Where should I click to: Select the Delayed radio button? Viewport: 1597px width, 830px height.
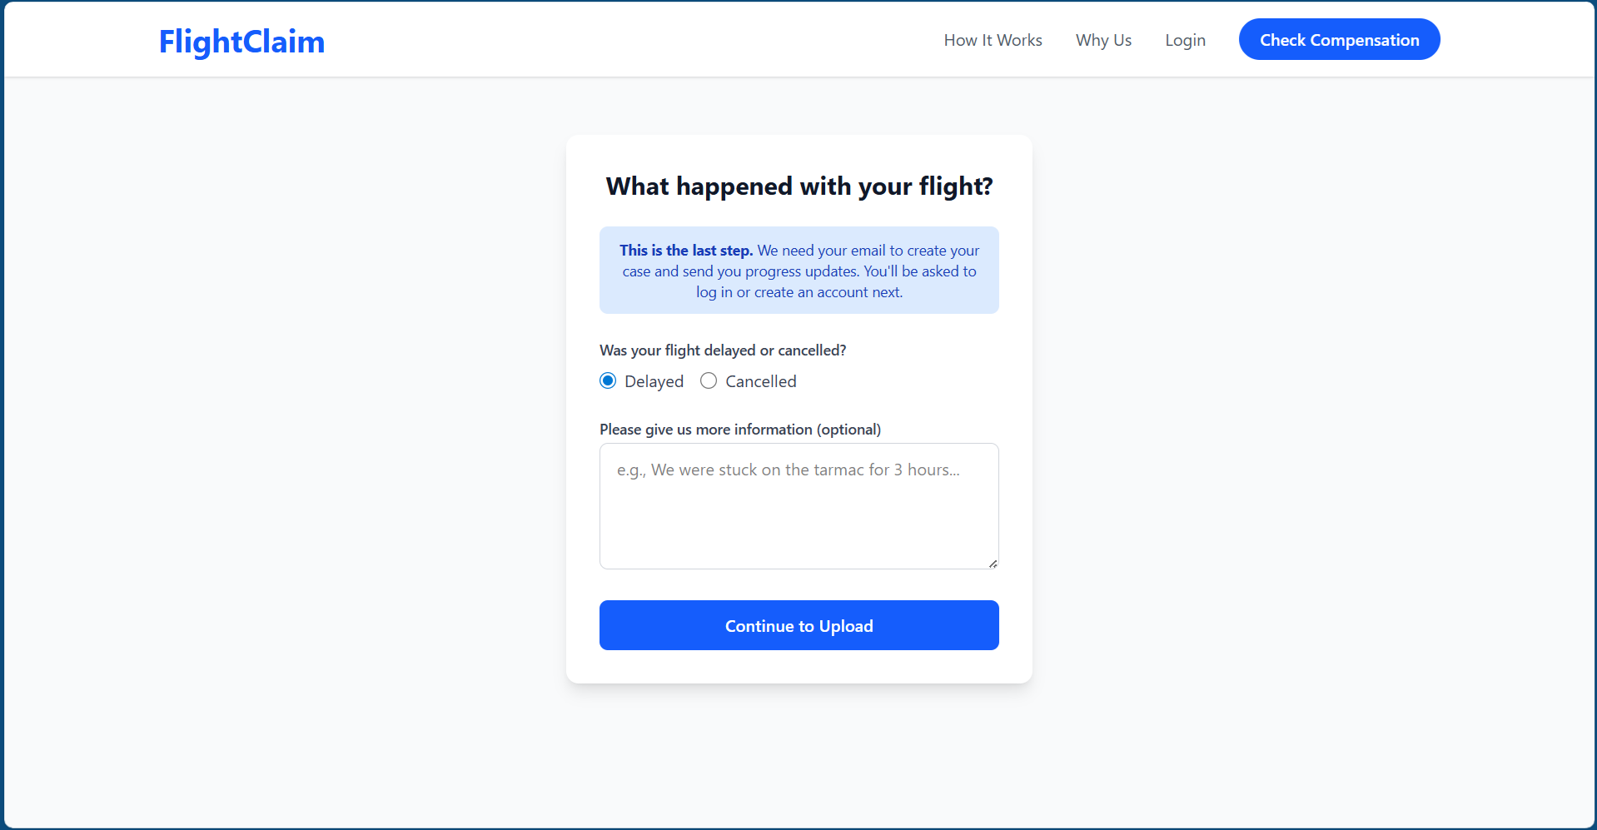[608, 380]
